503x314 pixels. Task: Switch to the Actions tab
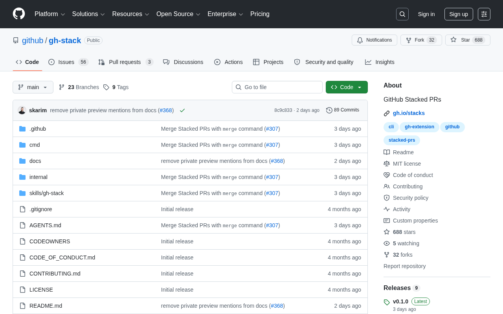[x=228, y=62]
